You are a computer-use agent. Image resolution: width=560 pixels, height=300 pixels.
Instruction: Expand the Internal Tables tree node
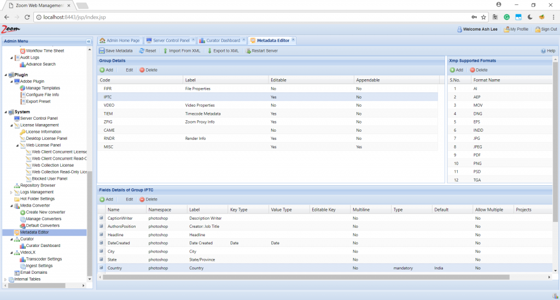coord(5,279)
